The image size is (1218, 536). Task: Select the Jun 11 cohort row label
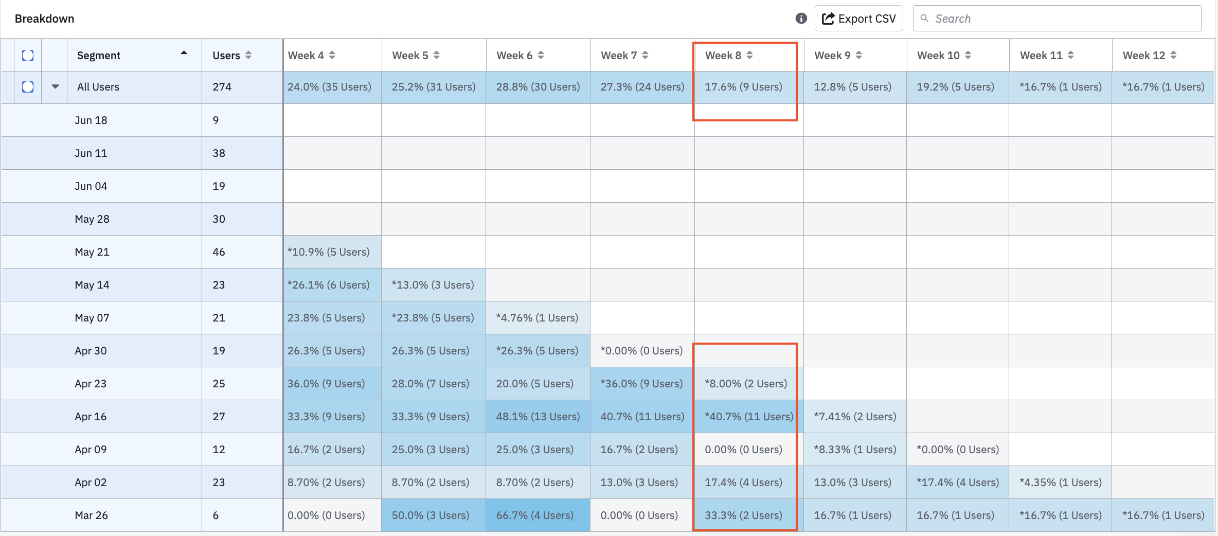91,153
